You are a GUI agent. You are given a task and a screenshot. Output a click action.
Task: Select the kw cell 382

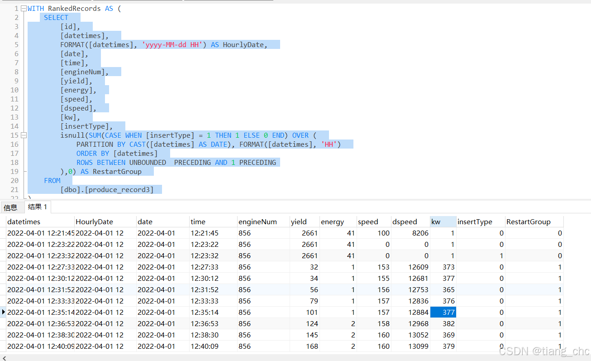tap(443, 323)
